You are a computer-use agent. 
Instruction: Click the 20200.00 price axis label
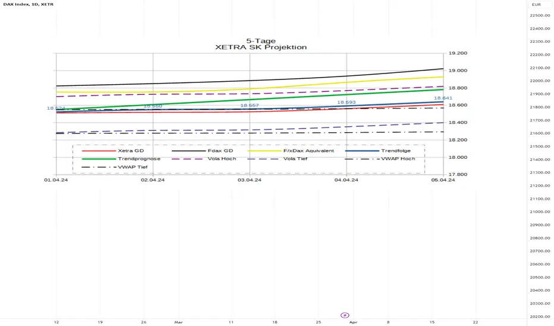click(x=540, y=317)
